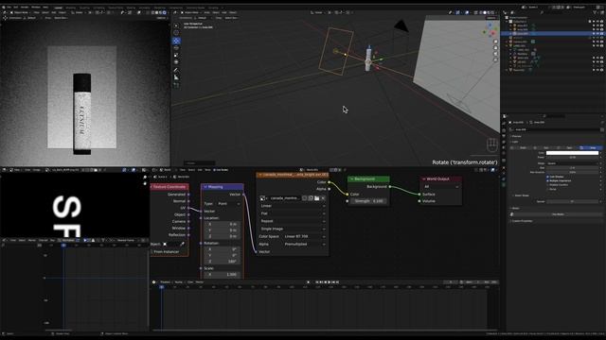Click the white light Color swatch
The image size is (606, 340).
point(572,153)
